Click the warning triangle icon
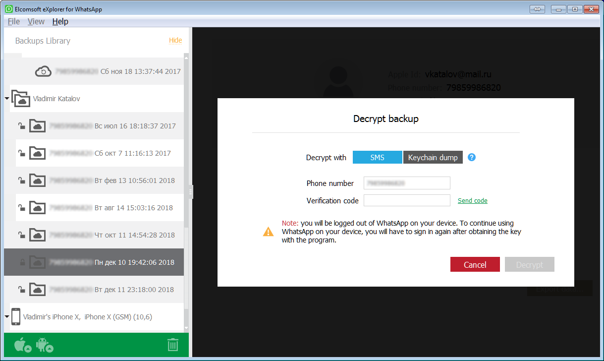This screenshot has height=361, width=604. [268, 231]
